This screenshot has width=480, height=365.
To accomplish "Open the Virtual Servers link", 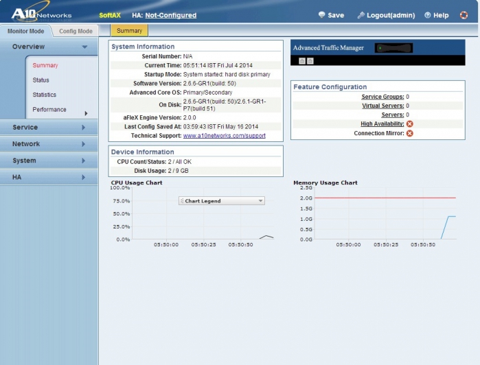I will tap(383, 106).
